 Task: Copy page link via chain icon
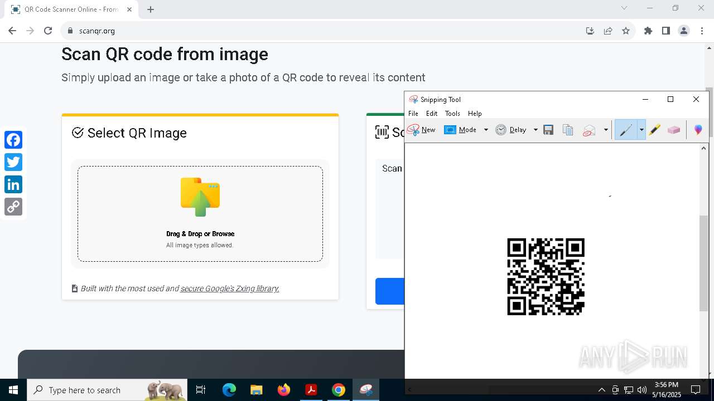click(x=13, y=207)
